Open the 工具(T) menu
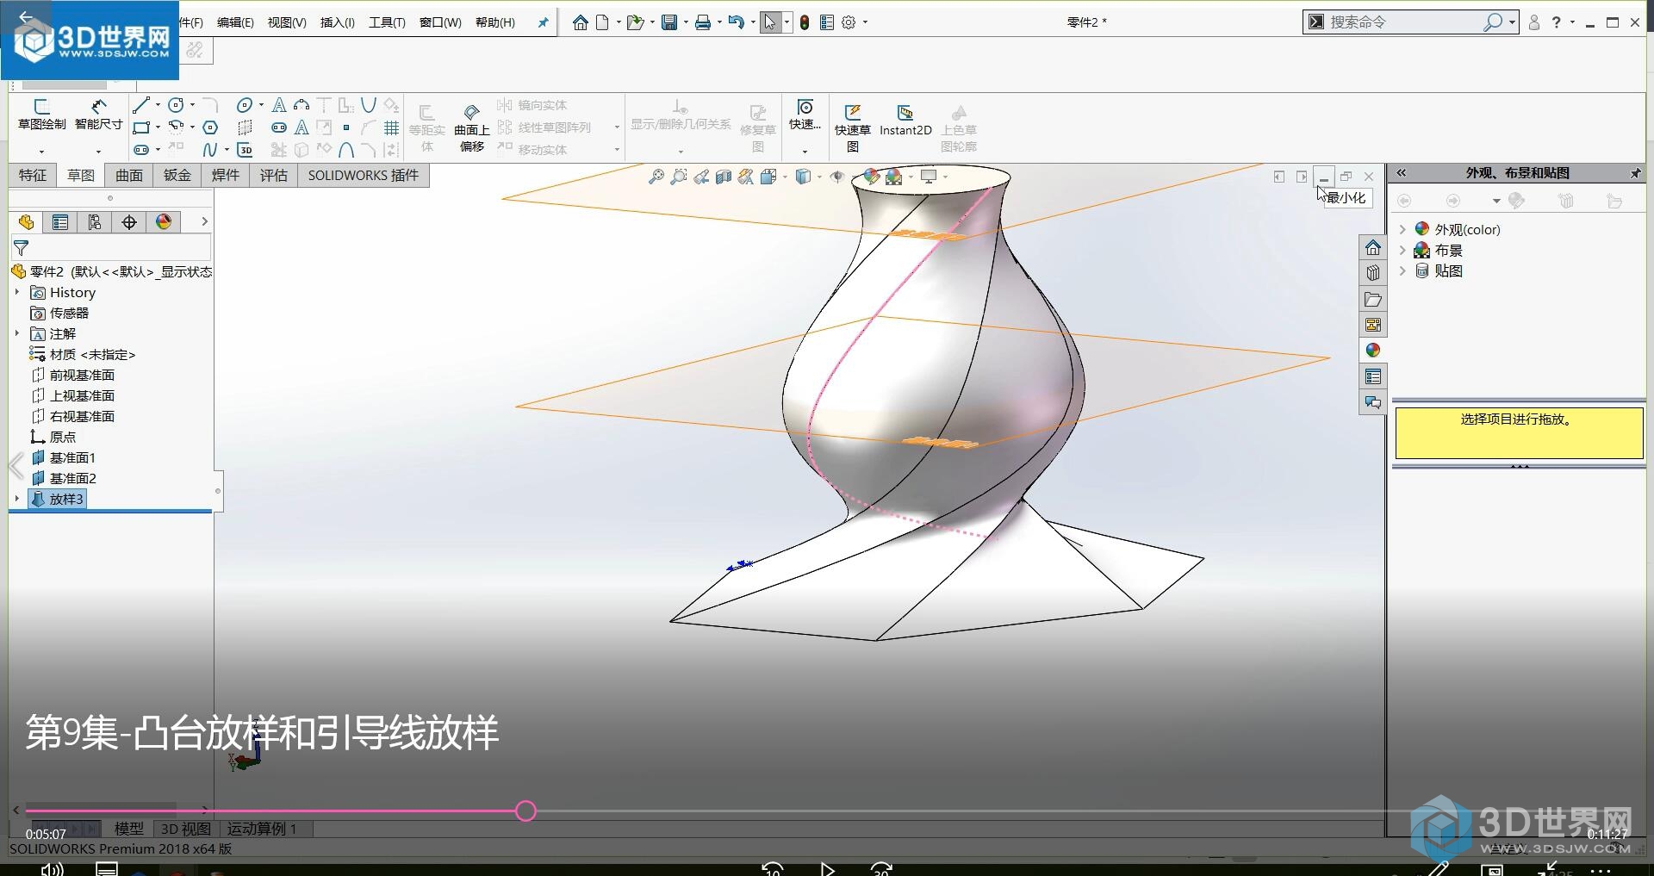This screenshot has width=1654, height=876. [x=387, y=22]
